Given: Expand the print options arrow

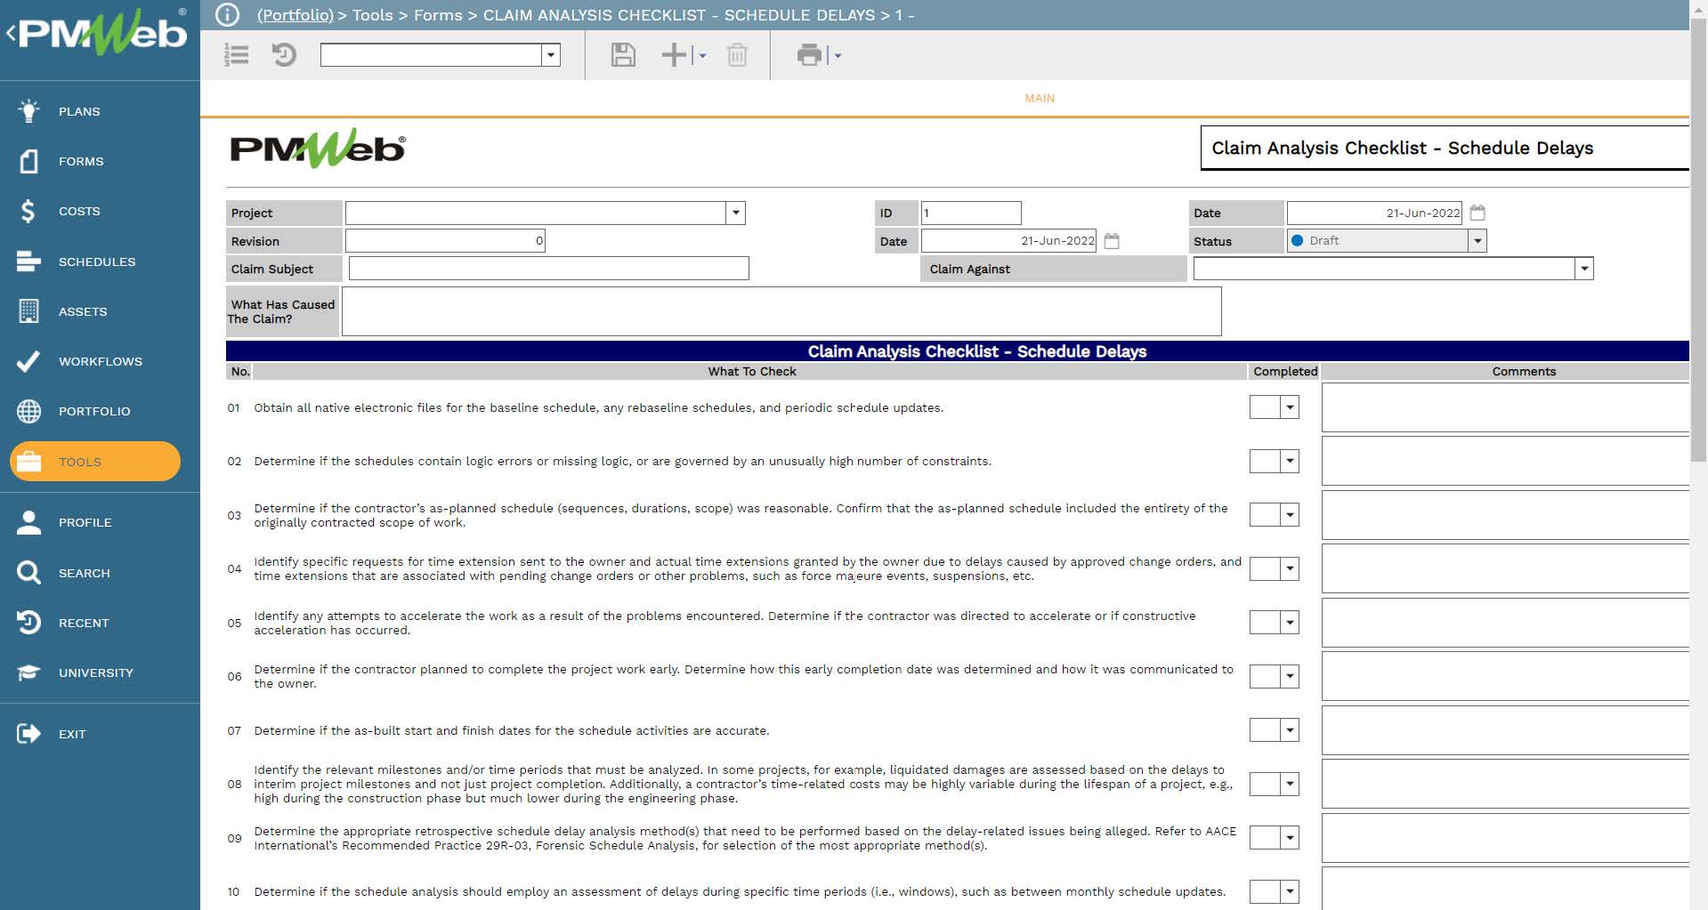Looking at the screenshot, I should 838,55.
